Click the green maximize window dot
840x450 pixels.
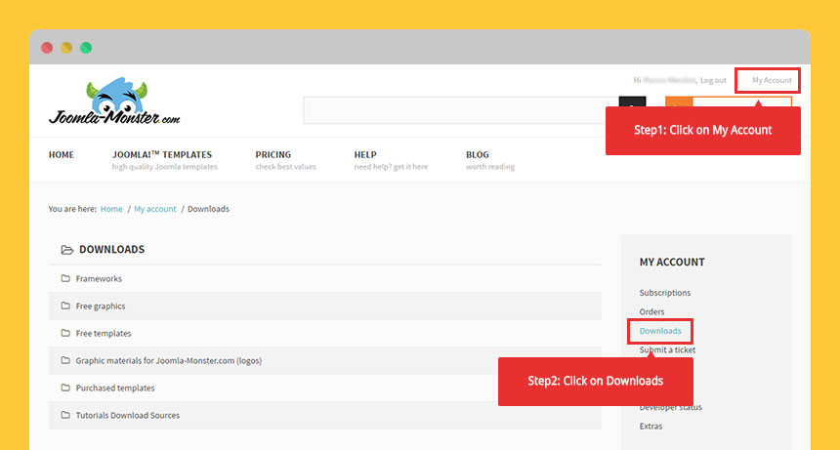click(86, 48)
